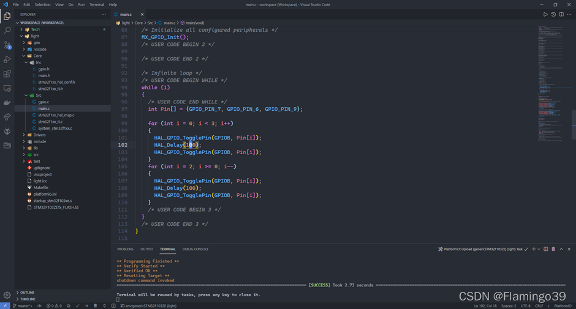Open the PlatformIO alien icon view

click(7, 131)
